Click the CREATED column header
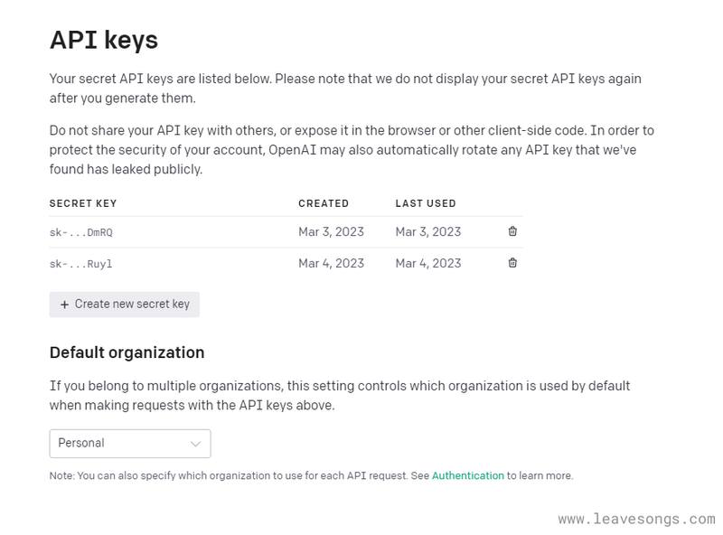The height and width of the screenshot is (535, 723). point(324,203)
